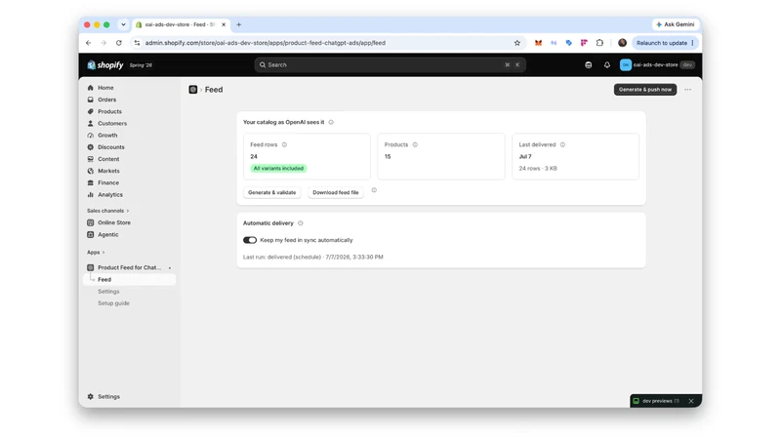The image size is (781, 439).
Task: Open Growth section
Action: click(107, 136)
